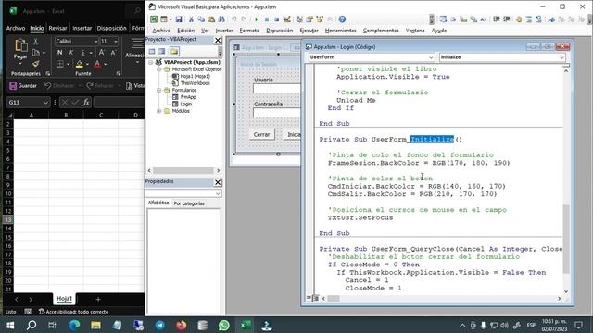Toggle Full Module View at code window bottom
Screen dimensions: 593x333
coord(316,298)
